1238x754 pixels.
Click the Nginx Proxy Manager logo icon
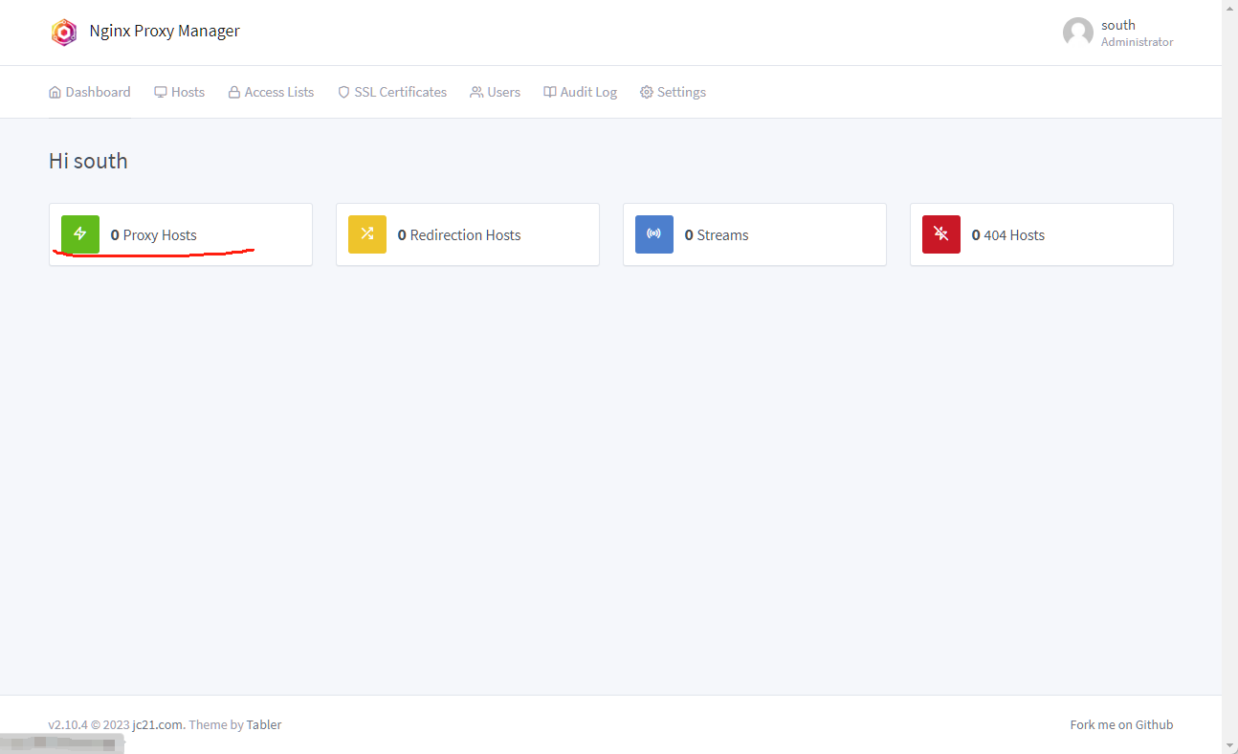pos(63,32)
